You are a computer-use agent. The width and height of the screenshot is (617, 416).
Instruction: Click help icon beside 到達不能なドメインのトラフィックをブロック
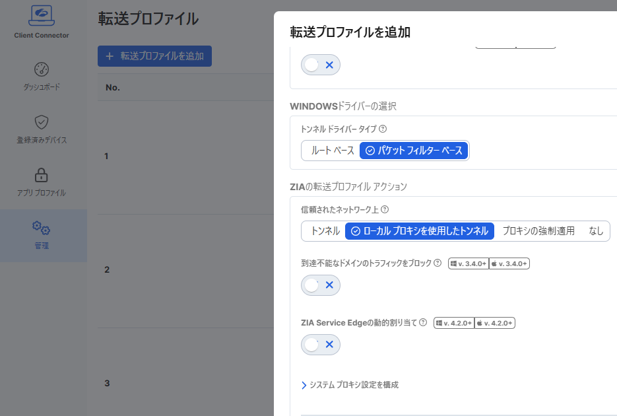(x=437, y=263)
